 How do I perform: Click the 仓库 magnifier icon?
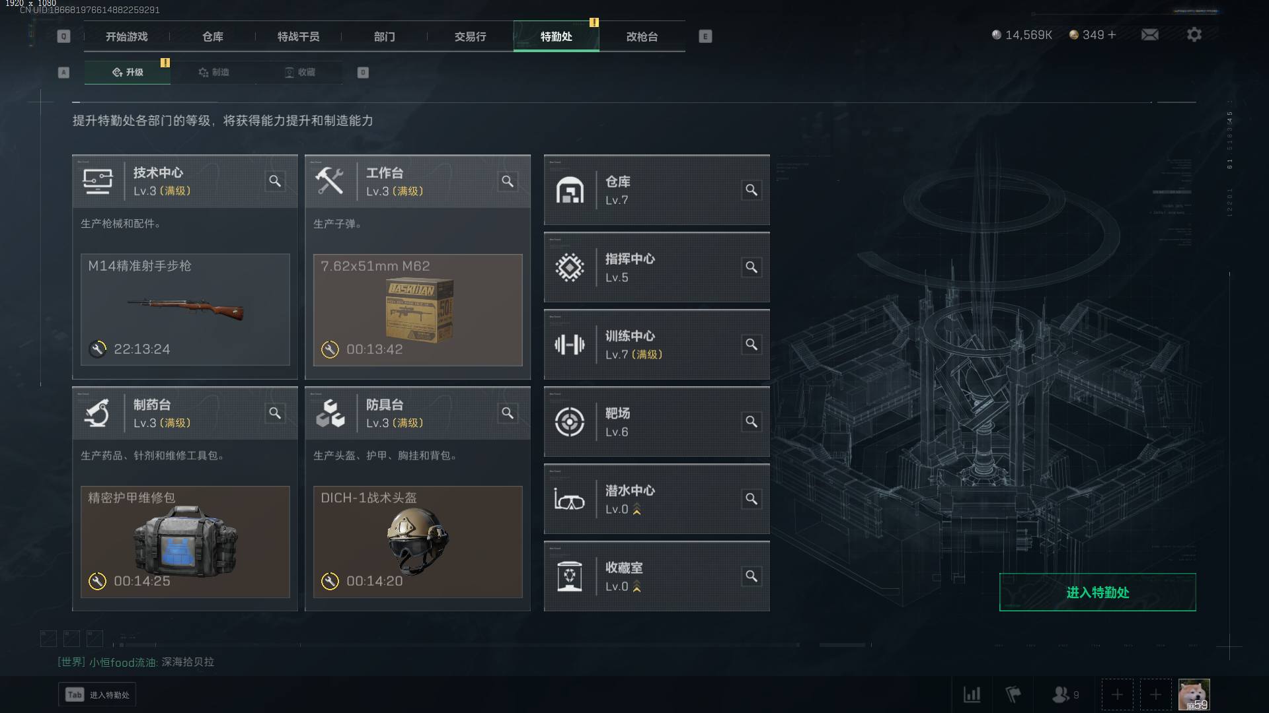751,190
